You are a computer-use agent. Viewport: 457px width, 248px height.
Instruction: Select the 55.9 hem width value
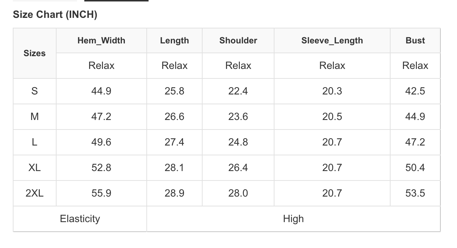[101, 193]
